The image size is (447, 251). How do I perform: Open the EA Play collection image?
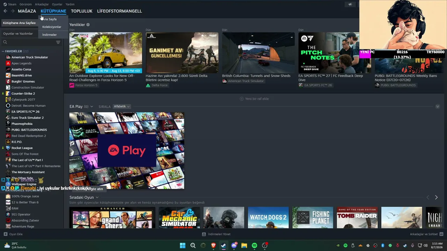127,151
